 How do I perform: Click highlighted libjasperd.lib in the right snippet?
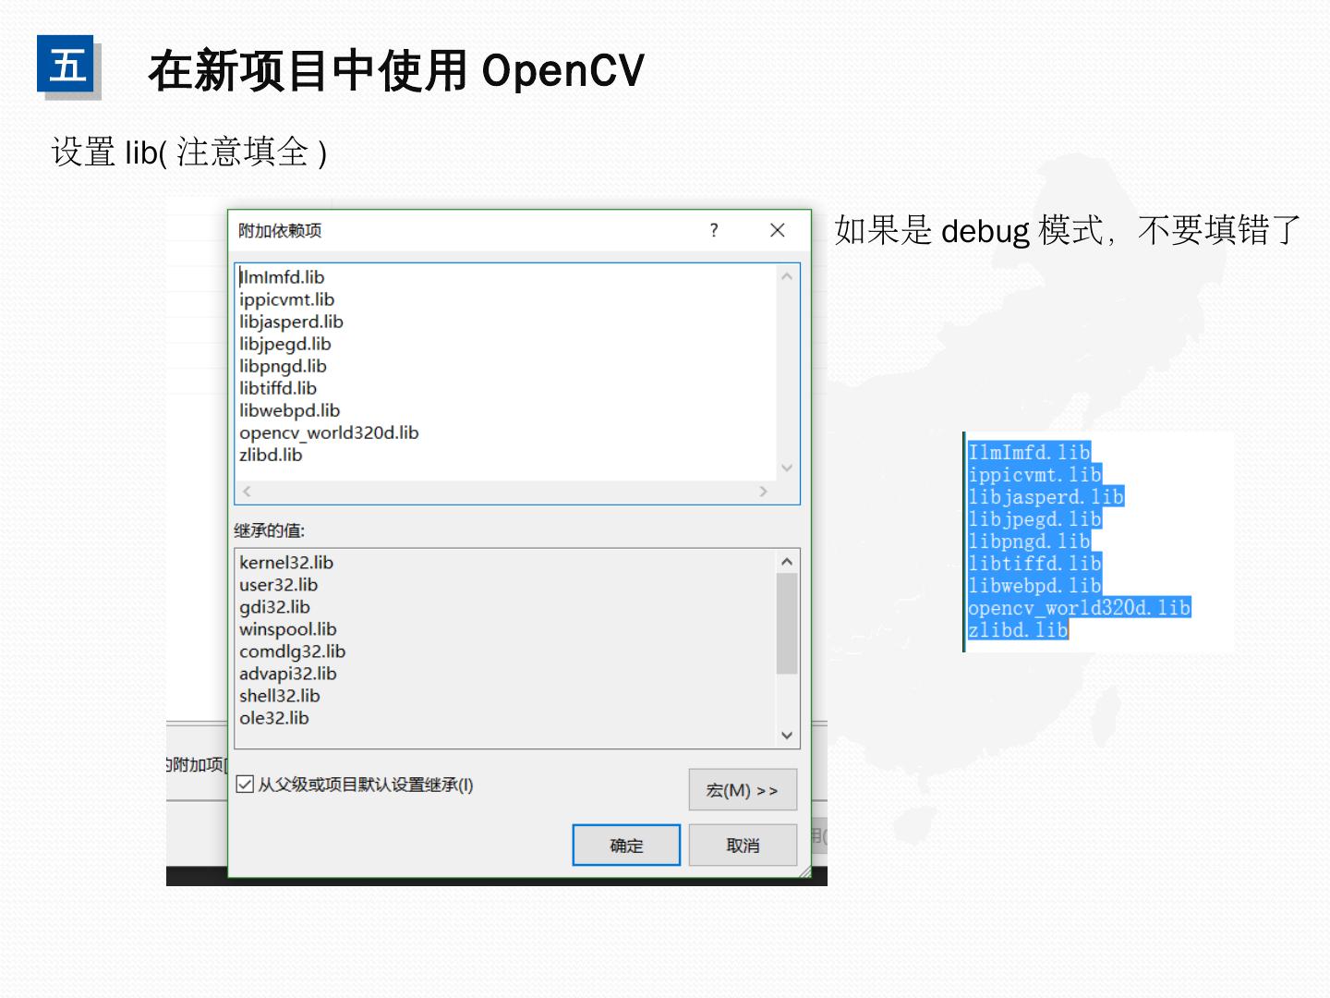click(x=1046, y=497)
